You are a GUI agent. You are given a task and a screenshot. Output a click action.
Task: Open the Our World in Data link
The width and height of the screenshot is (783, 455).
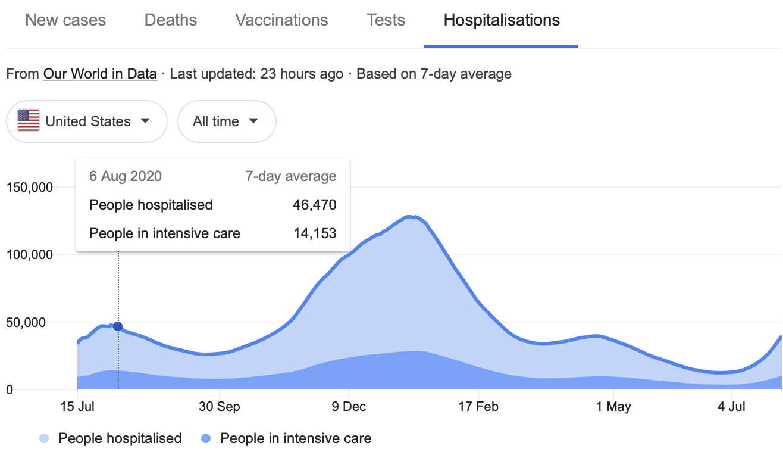click(x=100, y=74)
